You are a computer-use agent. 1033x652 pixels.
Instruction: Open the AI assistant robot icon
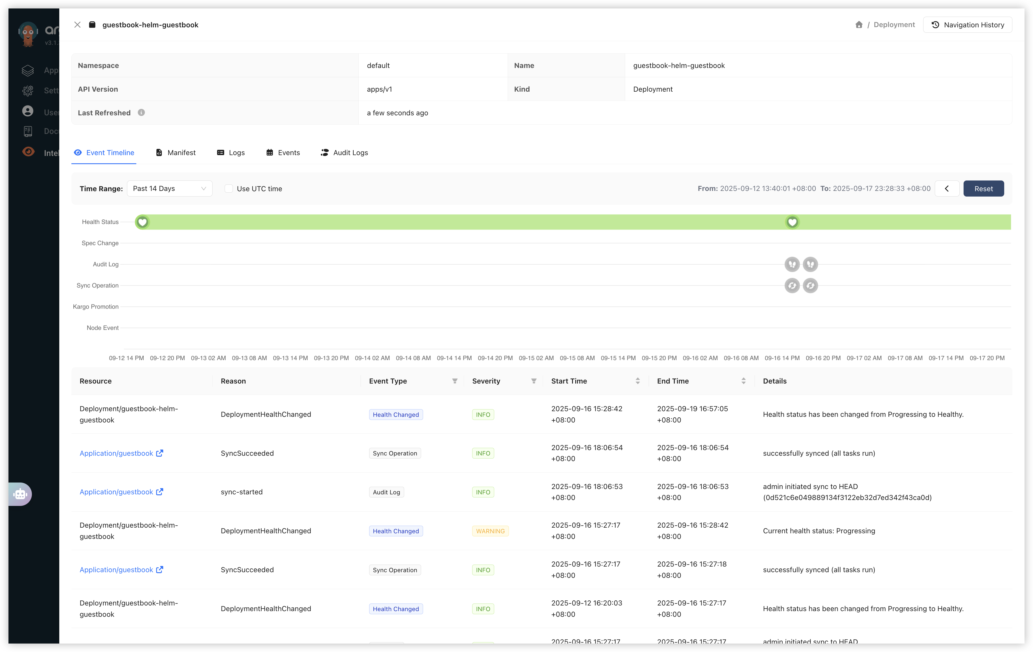pos(20,494)
